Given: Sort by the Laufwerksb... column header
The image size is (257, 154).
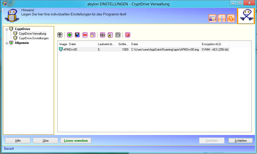Looking at the screenshot, I should 107,44.
